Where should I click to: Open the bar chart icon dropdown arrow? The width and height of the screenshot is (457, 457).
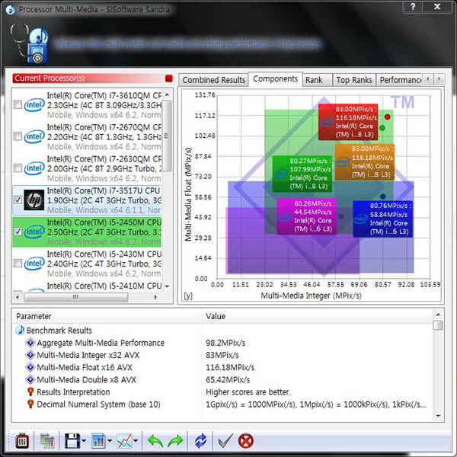(x=110, y=441)
